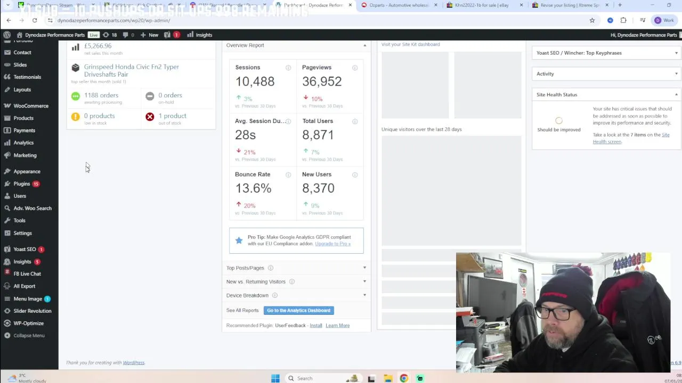Open Slider Revolution sidebar item
Viewport: 682px width, 383px height.
33,311
